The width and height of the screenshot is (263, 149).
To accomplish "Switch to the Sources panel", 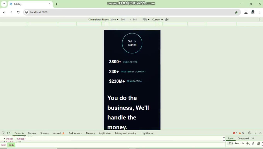I will pos(44,133).
